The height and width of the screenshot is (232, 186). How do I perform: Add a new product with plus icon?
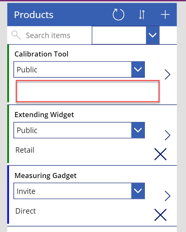(165, 15)
